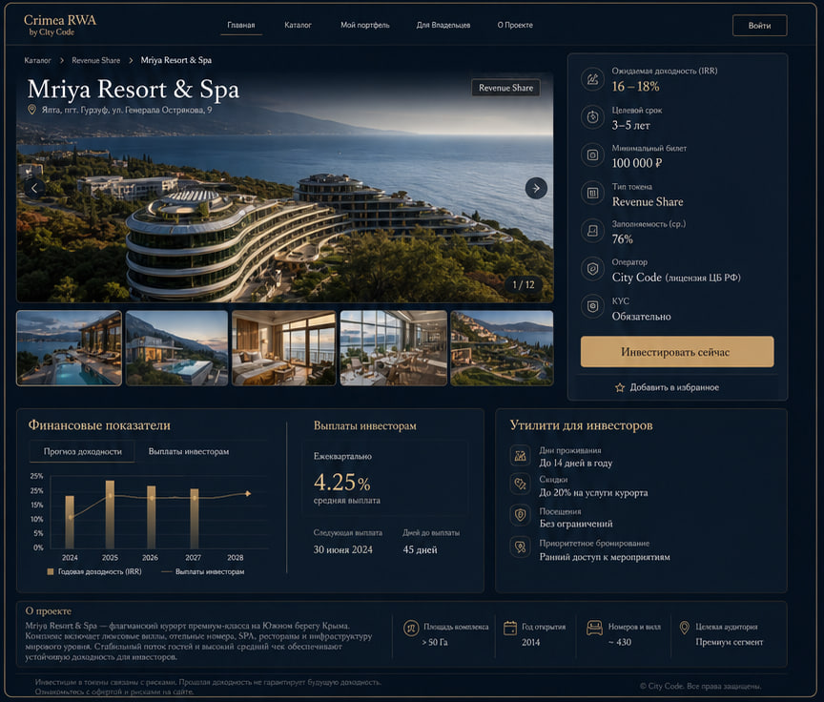Click the 76% occupancy value
The height and width of the screenshot is (702, 824).
click(622, 239)
